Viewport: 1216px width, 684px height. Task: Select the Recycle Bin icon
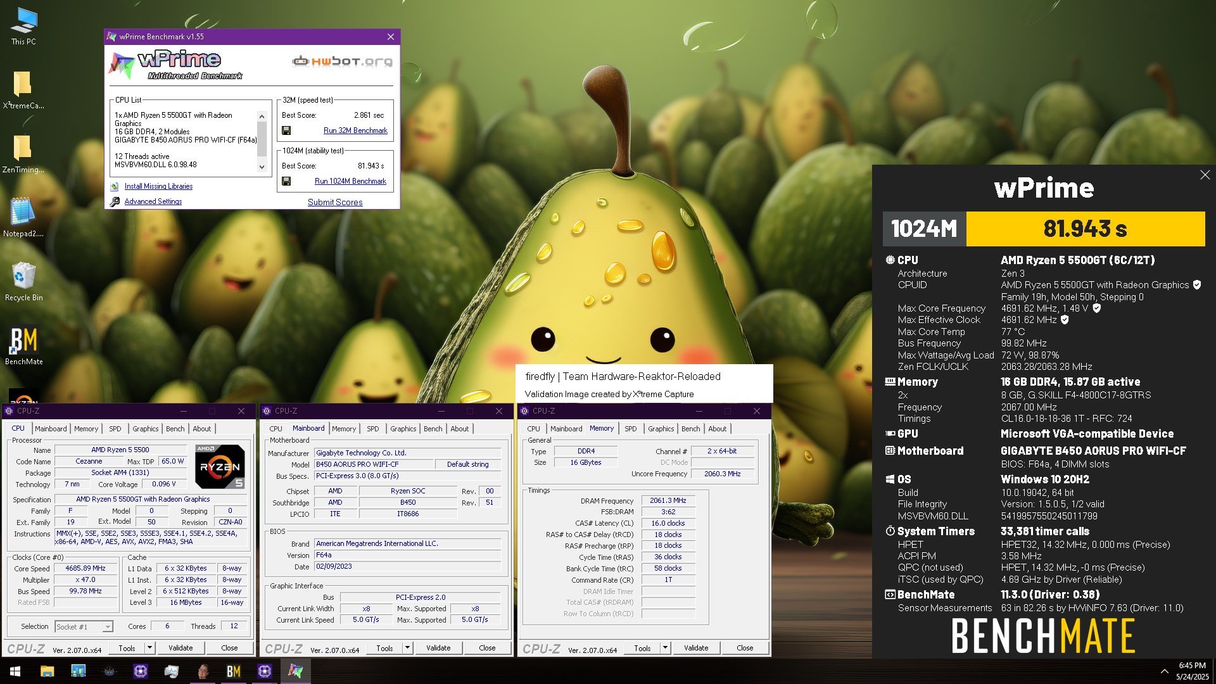pos(23,281)
